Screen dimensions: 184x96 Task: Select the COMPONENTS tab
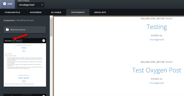pos(78,12)
